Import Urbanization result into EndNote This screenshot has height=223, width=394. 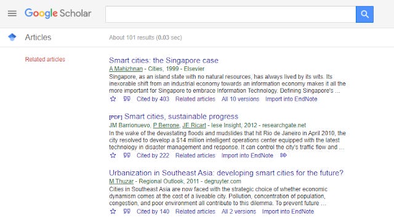tap(288, 211)
